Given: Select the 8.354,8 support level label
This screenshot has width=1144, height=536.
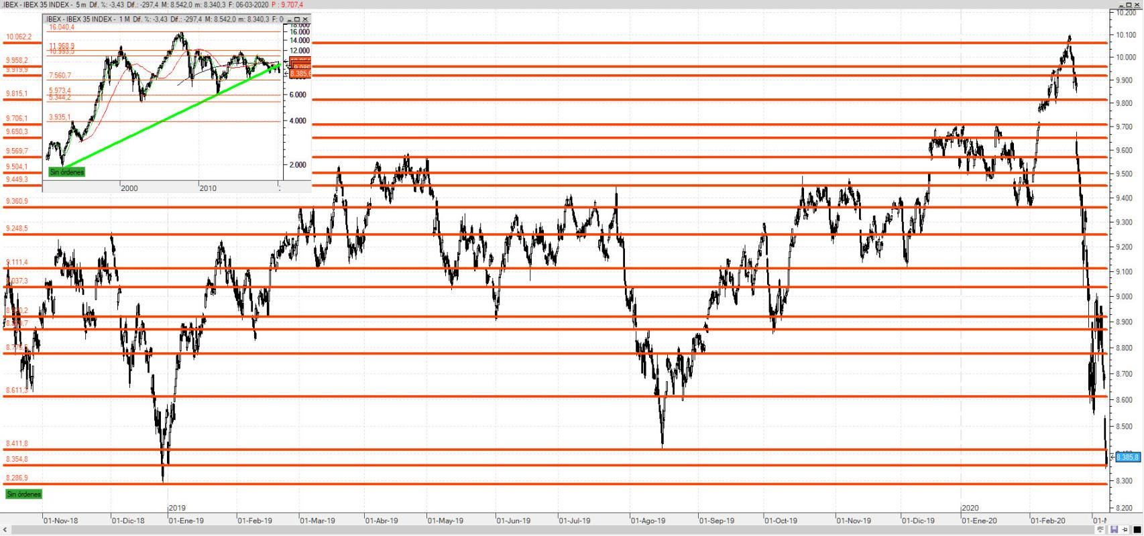Looking at the screenshot, I should [17, 459].
